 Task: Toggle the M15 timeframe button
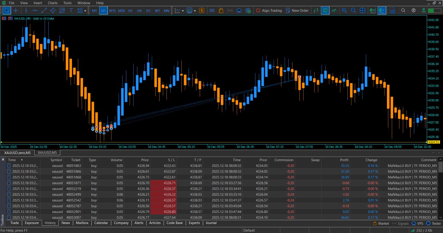112,11
